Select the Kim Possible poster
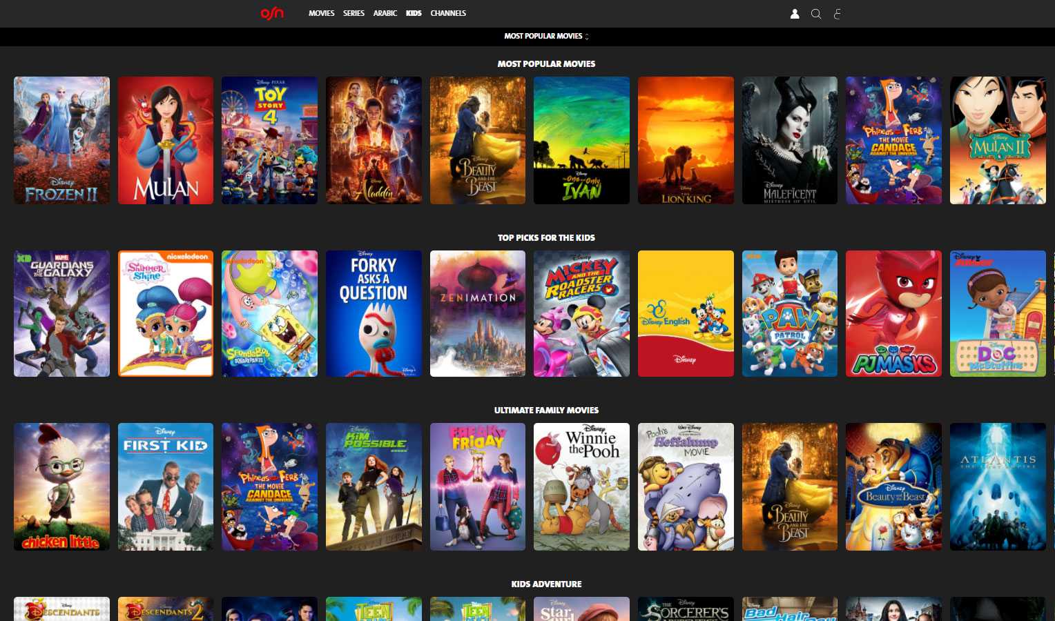This screenshot has height=621, width=1055. coord(374,486)
